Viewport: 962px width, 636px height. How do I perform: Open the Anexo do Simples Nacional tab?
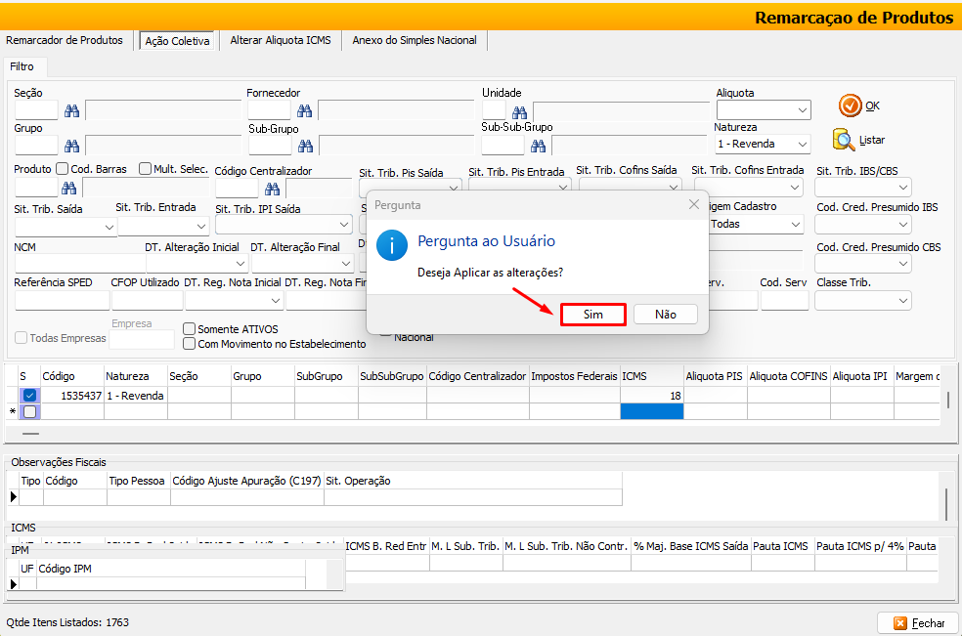tap(415, 41)
